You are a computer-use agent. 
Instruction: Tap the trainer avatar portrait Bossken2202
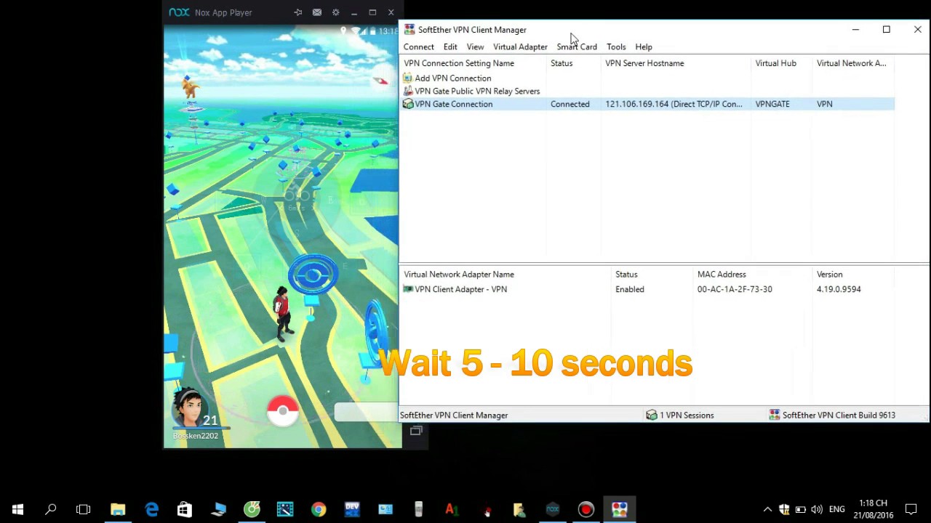pyautogui.click(x=189, y=408)
